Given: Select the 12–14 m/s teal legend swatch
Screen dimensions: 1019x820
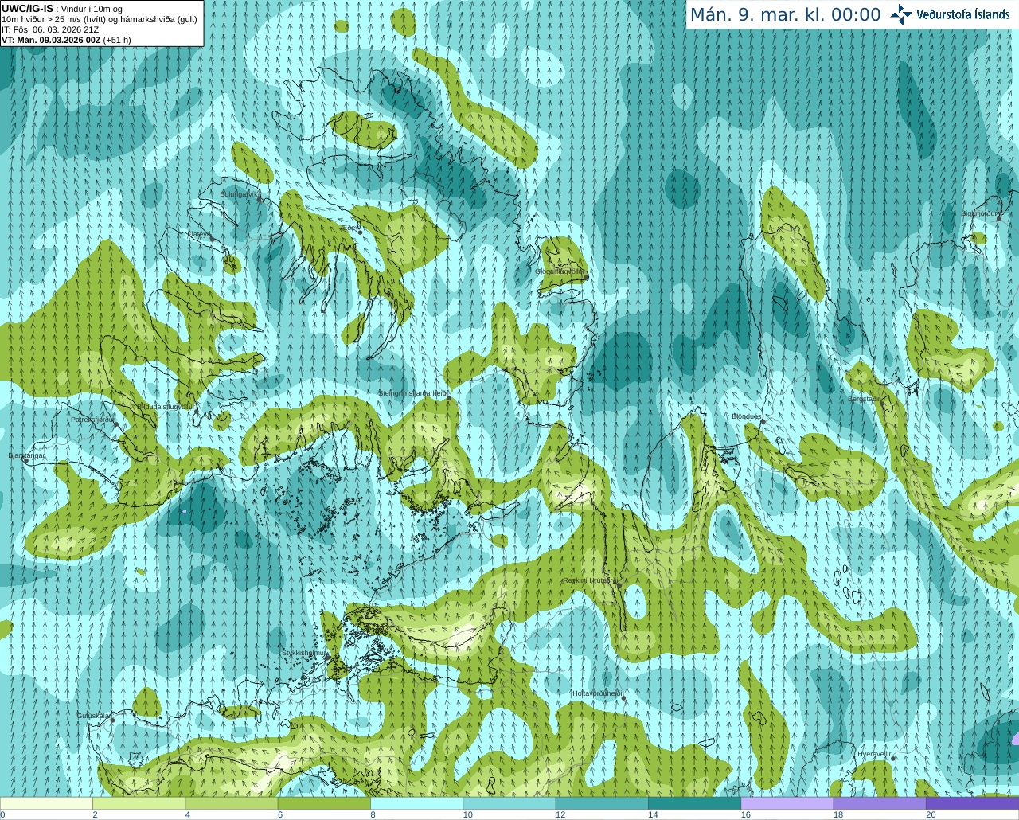Looking at the screenshot, I should pyautogui.click(x=602, y=803).
